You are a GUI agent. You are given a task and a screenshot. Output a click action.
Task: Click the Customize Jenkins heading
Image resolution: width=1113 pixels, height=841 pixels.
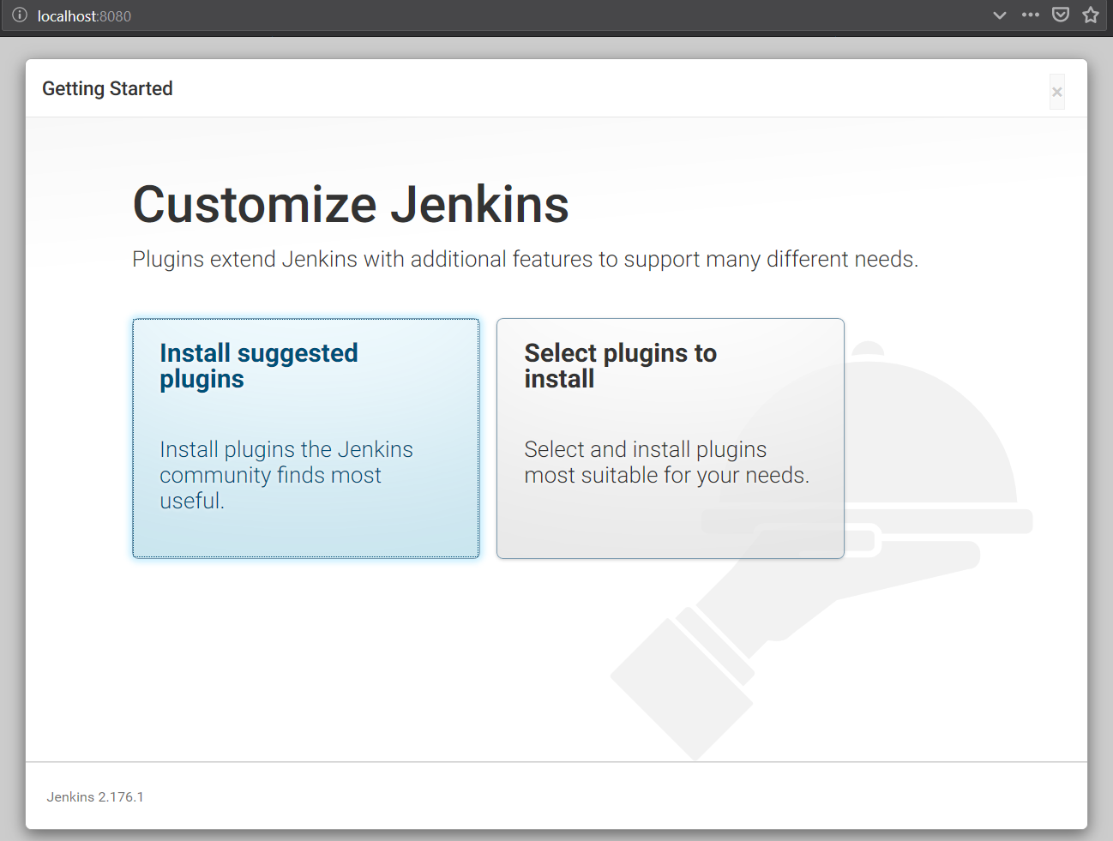(x=351, y=205)
